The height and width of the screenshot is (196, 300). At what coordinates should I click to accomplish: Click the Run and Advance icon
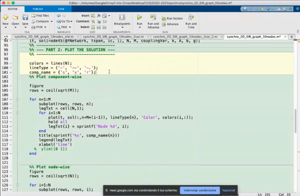pyautogui.click(x=153, y=17)
